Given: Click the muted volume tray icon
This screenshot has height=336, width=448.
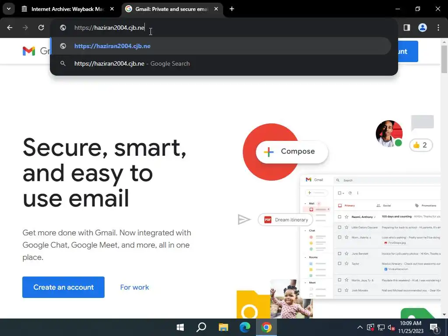Looking at the screenshot, I should coord(391,327).
